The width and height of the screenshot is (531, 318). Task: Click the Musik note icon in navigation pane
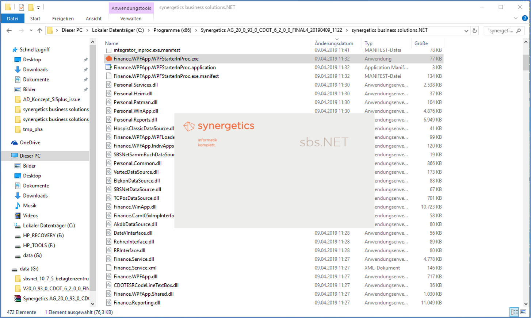[x=18, y=206]
